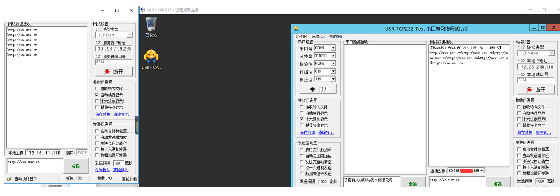Click the send interval field showing 100
This screenshot has height=196, width=560.
[118, 163]
